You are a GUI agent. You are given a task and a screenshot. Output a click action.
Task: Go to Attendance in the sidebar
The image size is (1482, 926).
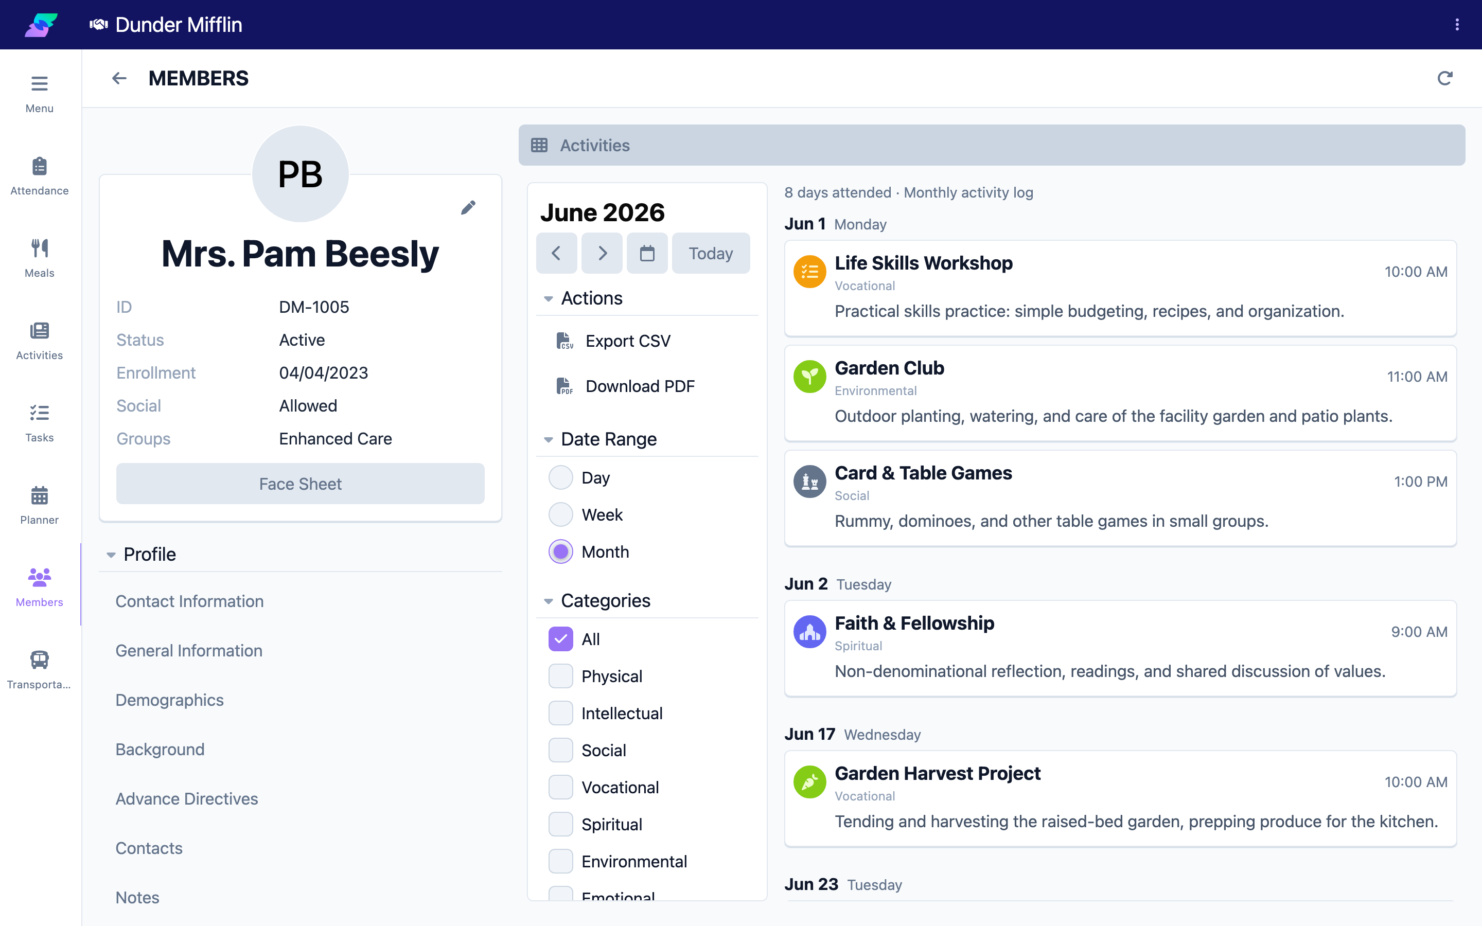tap(39, 176)
